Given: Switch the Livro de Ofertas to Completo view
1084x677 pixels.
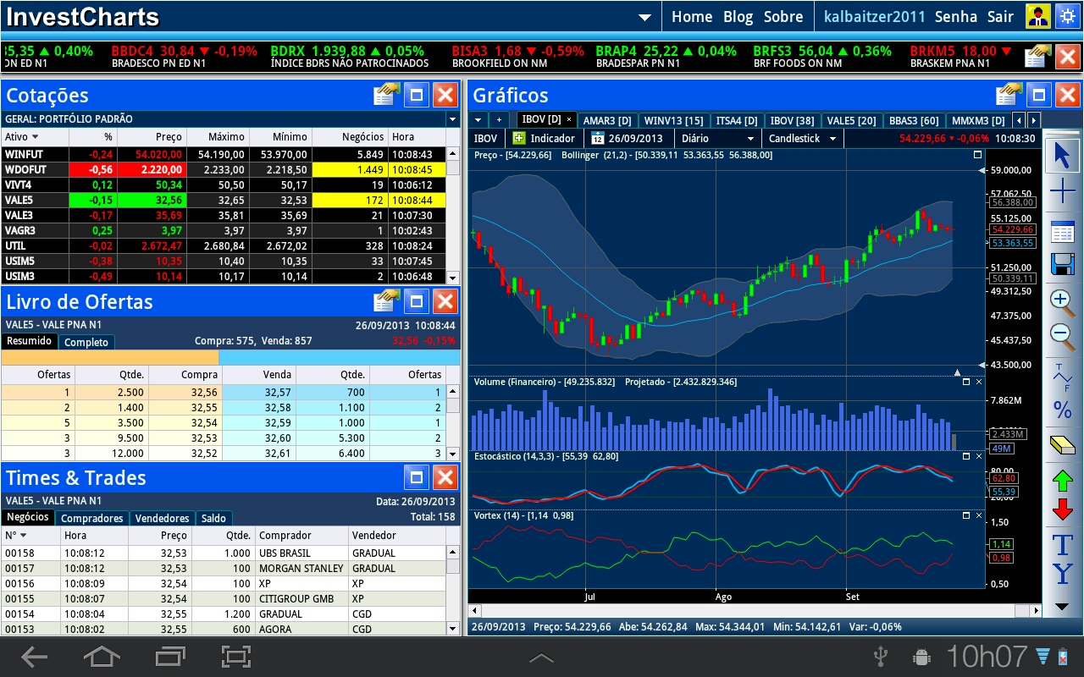Looking at the screenshot, I should click(x=87, y=342).
